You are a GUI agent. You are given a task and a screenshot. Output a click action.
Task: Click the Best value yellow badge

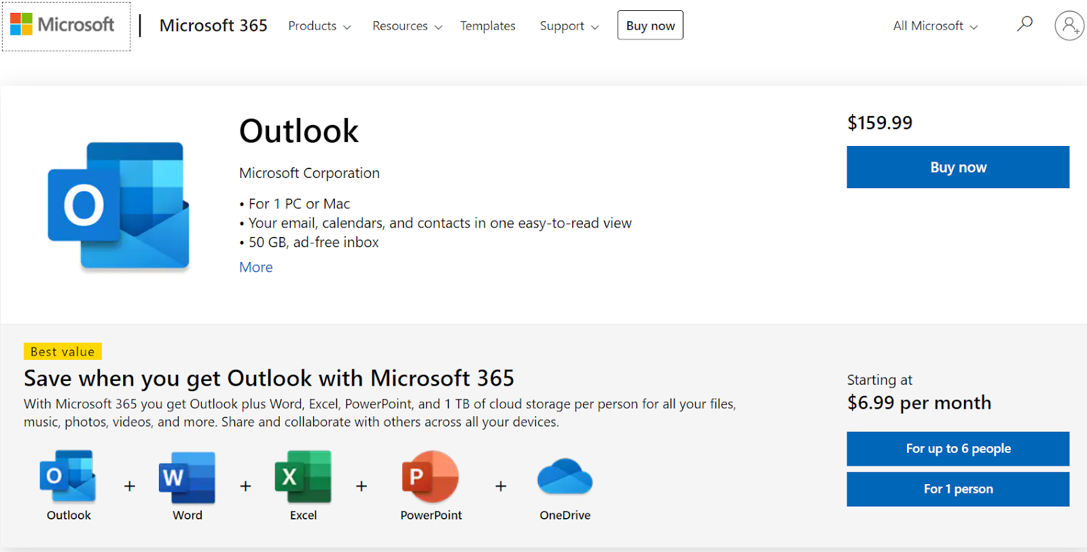point(63,352)
